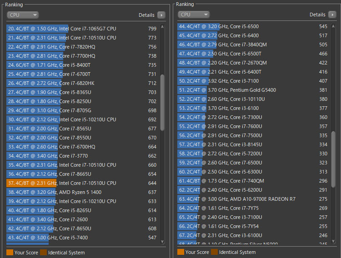Open the CPU dropdown in left Ranking panel
The image size is (341, 258).
click(23, 15)
